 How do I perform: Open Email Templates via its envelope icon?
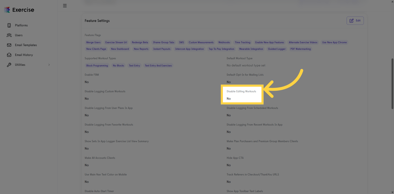click(x=9, y=45)
